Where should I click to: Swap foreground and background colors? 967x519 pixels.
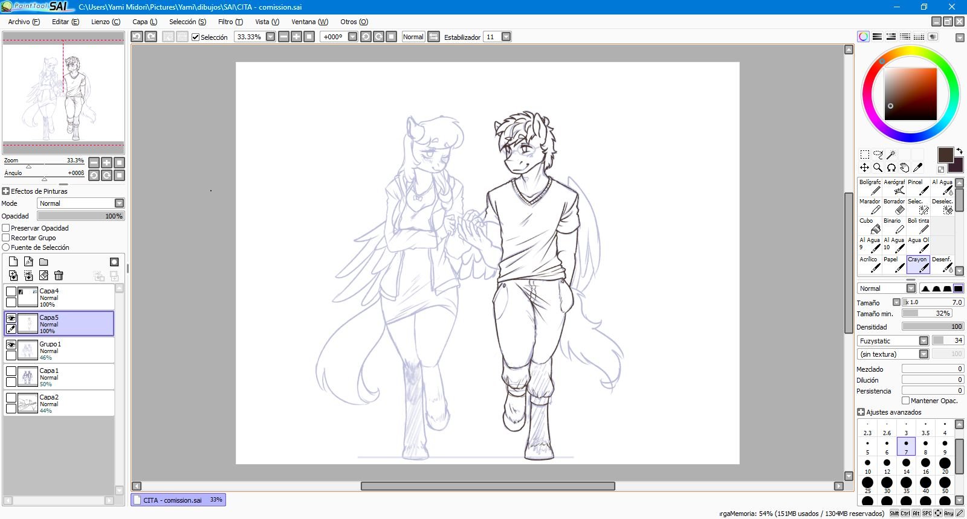click(x=959, y=151)
